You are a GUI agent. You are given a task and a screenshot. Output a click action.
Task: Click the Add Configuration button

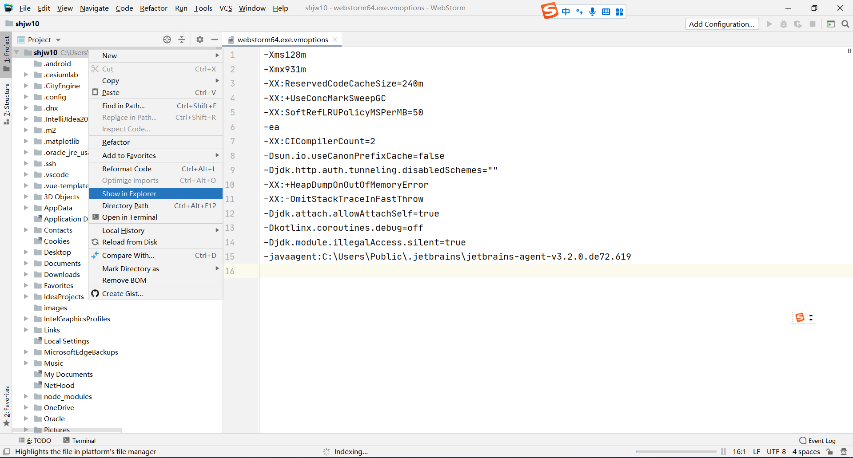click(x=722, y=24)
